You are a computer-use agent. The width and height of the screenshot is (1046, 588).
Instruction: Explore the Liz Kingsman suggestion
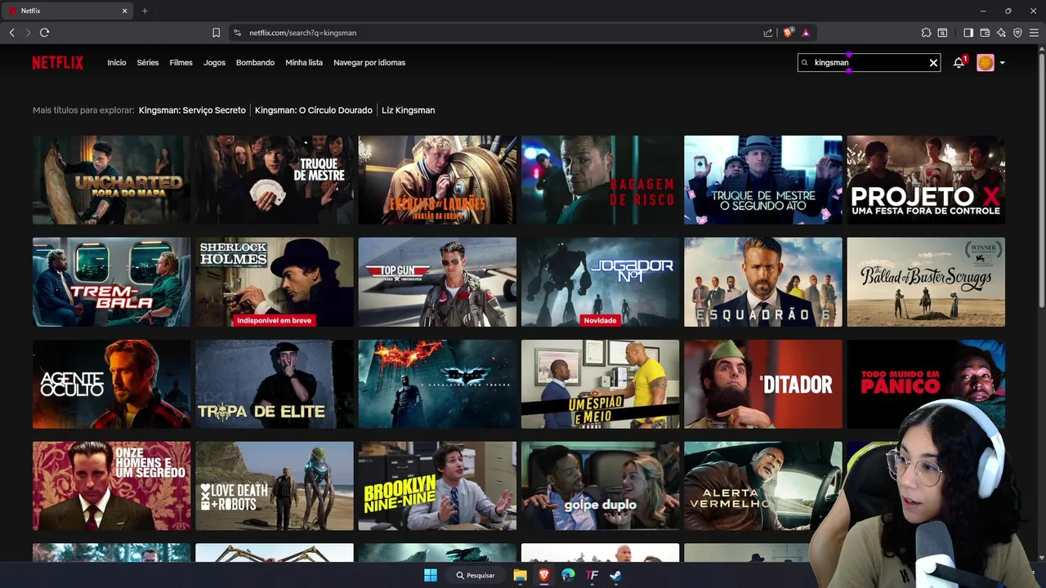409,110
